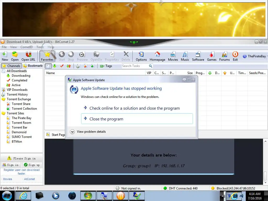268x201 pixels.
Task: Open Internet Explorer from the taskbar
Action: tap(23, 196)
